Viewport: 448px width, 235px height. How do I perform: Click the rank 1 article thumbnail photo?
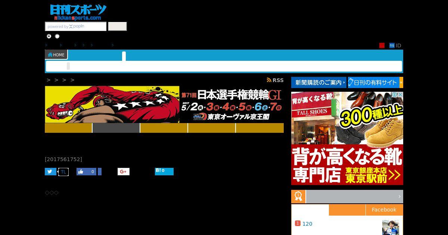(x=391, y=227)
